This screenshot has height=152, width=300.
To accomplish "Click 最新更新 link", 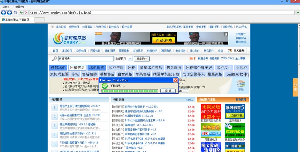I will [240, 42].
